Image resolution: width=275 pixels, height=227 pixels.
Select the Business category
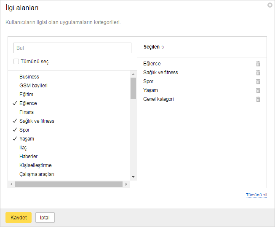click(x=29, y=77)
